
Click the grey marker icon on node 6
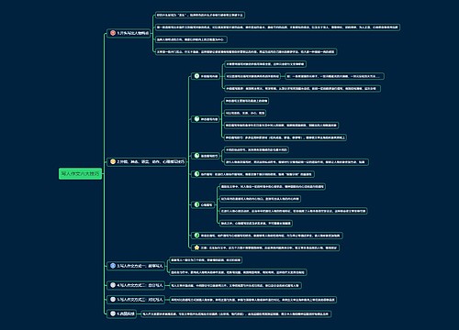pyautogui.click(x=113, y=313)
